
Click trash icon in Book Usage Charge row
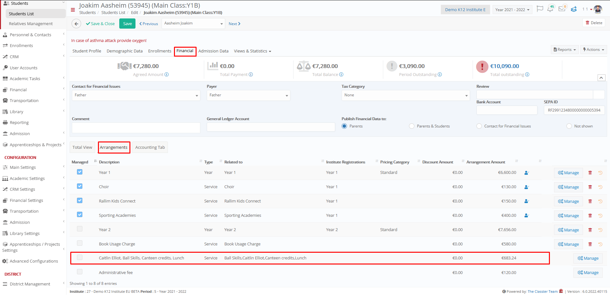click(590, 244)
